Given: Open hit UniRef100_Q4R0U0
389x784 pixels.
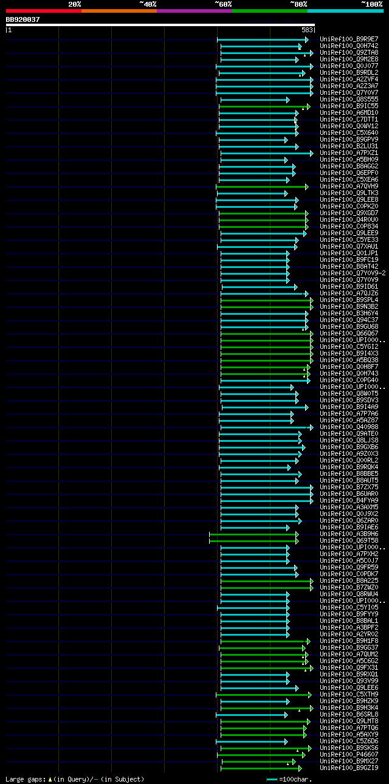Looking at the screenshot, I should tap(349, 219).
